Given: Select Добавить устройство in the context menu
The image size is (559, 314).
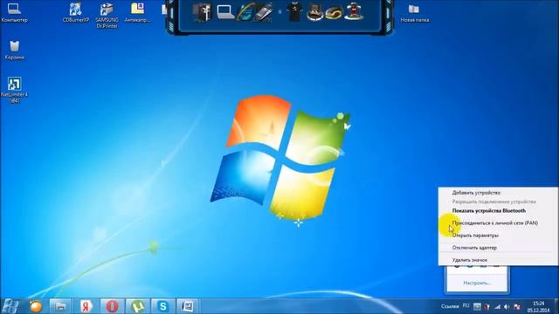Looking at the screenshot, I should tap(476, 193).
